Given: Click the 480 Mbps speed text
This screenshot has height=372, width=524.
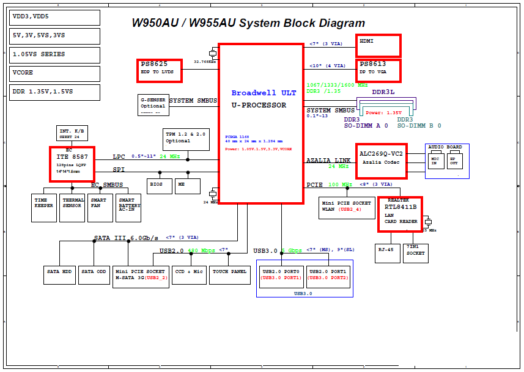Looking at the screenshot, I should pos(201,250).
